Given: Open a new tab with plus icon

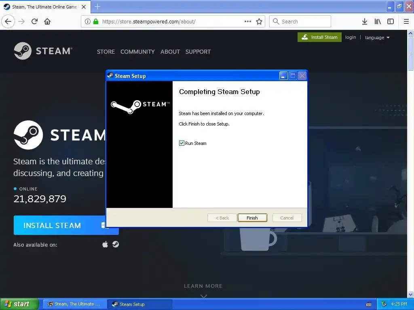Looking at the screenshot, I should [97, 6].
